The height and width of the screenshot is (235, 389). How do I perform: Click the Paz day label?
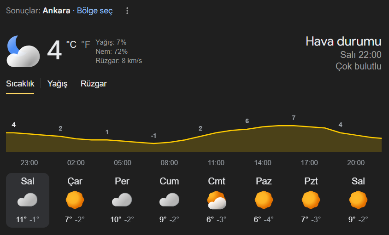coord(264,181)
